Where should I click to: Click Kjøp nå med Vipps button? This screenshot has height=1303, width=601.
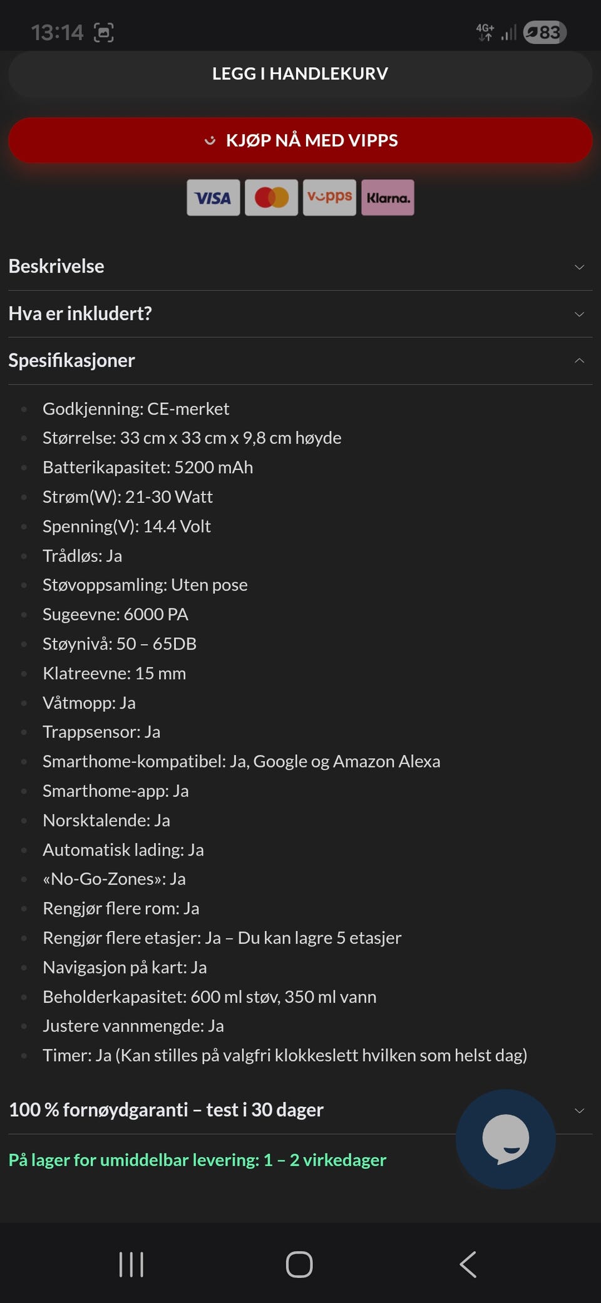coord(300,140)
